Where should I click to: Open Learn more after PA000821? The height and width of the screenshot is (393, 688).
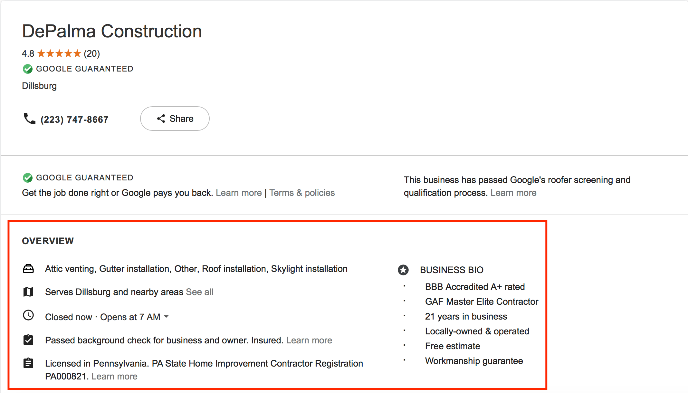114,376
